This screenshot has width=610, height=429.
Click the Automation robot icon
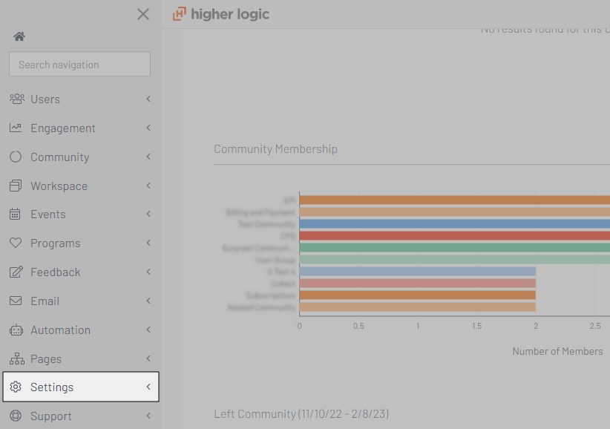[x=16, y=330]
